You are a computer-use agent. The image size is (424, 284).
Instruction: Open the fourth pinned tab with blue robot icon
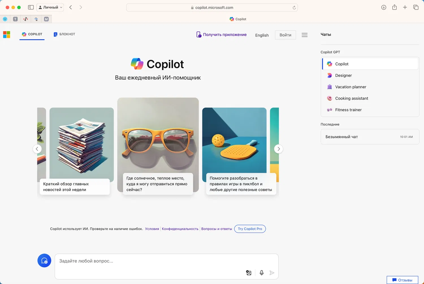coord(36,19)
